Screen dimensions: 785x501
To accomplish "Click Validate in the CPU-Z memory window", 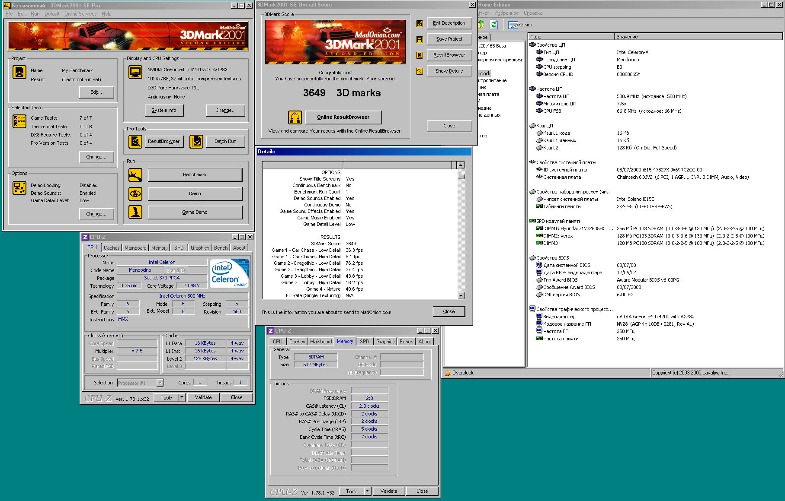I will coord(389,491).
